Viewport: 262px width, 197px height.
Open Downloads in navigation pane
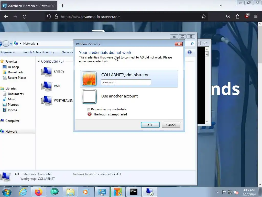coord(15,72)
